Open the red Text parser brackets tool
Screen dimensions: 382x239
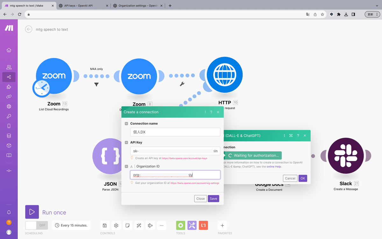click(203, 225)
